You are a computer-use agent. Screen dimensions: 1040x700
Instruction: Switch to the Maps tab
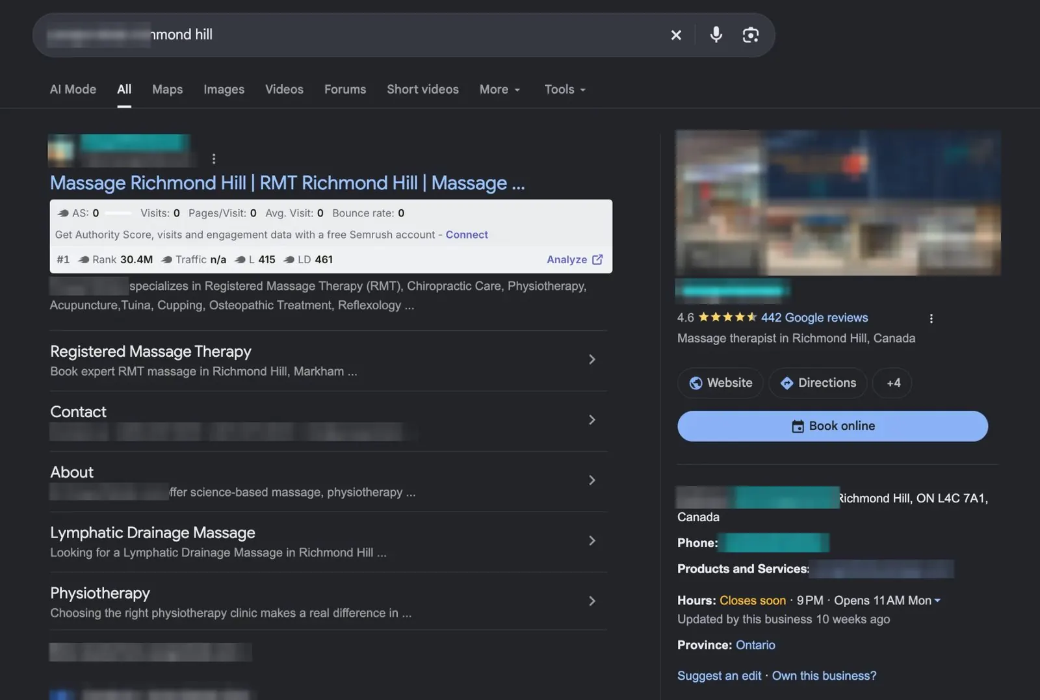click(x=167, y=90)
